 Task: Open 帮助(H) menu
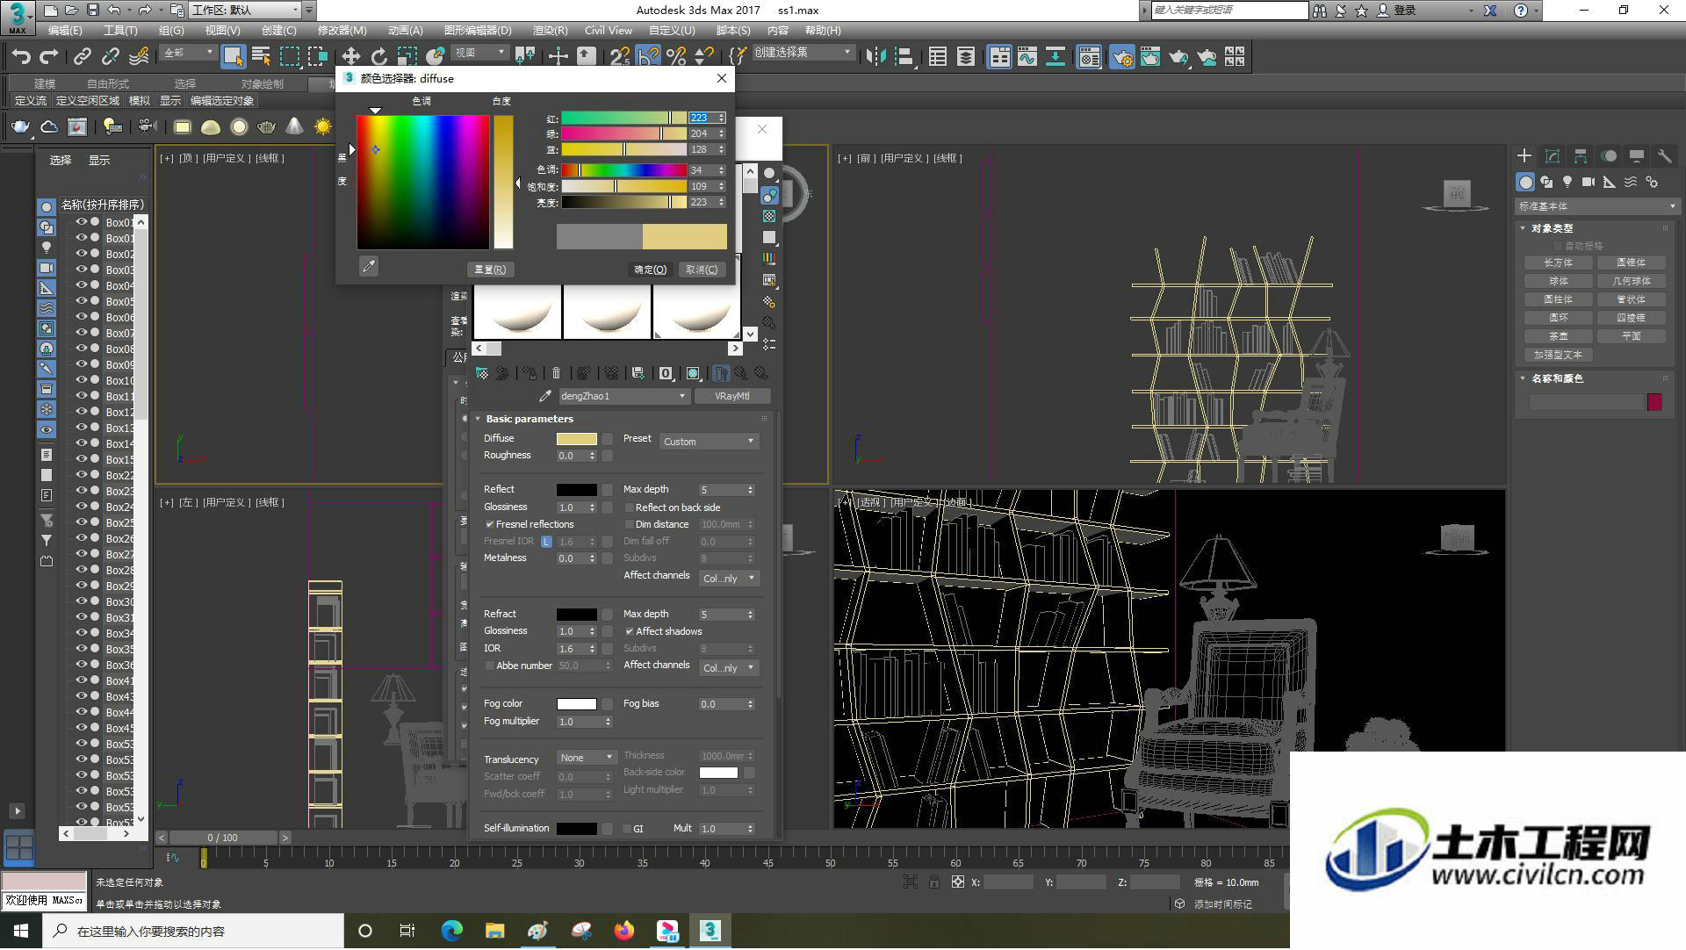coord(823,30)
